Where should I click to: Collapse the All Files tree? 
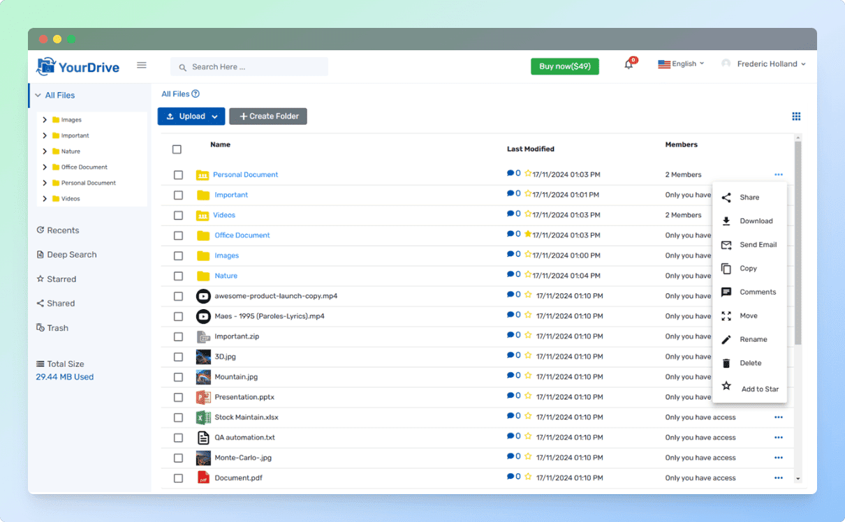(38, 96)
